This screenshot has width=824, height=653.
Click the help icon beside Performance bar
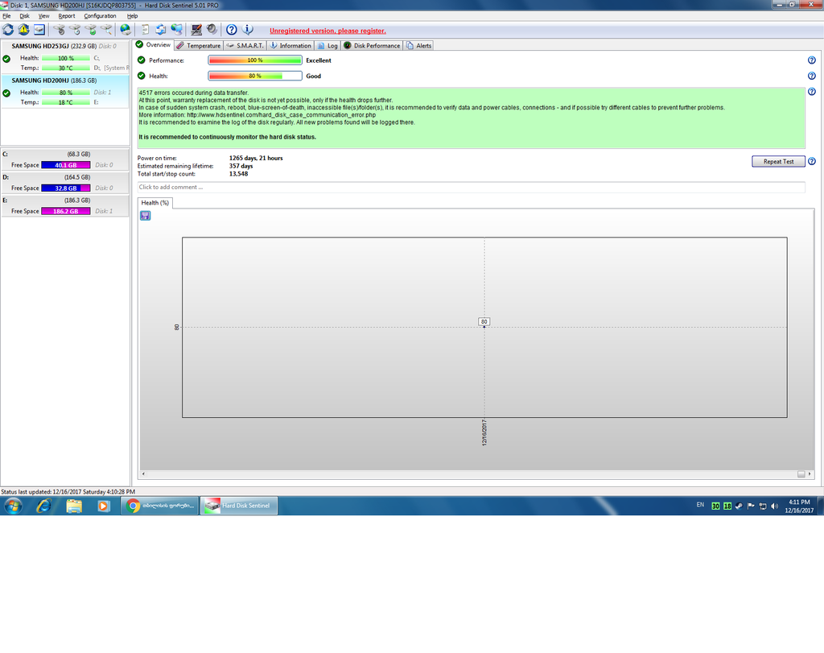pos(811,60)
